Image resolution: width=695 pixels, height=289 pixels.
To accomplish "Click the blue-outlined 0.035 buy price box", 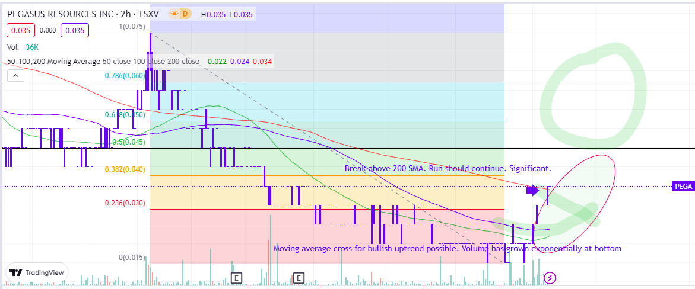I will 75,31.
